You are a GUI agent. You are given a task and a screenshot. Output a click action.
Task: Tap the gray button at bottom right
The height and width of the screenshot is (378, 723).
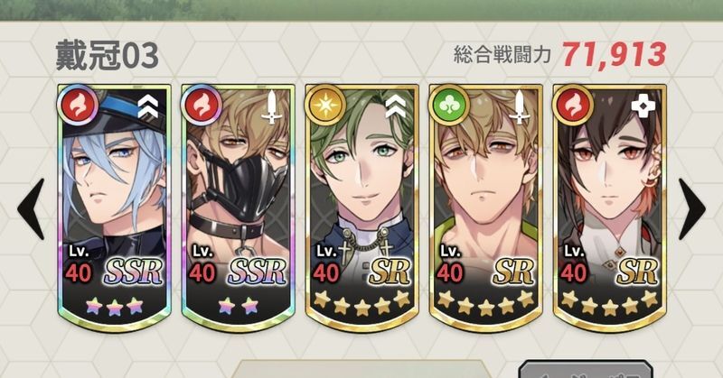pos(585,370)
